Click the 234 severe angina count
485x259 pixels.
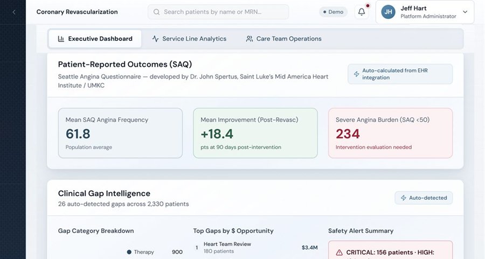point(348,134)
